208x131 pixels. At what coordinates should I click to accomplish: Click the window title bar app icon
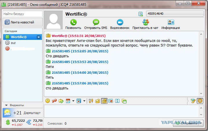pyautogui.click(x=3, y=4)
